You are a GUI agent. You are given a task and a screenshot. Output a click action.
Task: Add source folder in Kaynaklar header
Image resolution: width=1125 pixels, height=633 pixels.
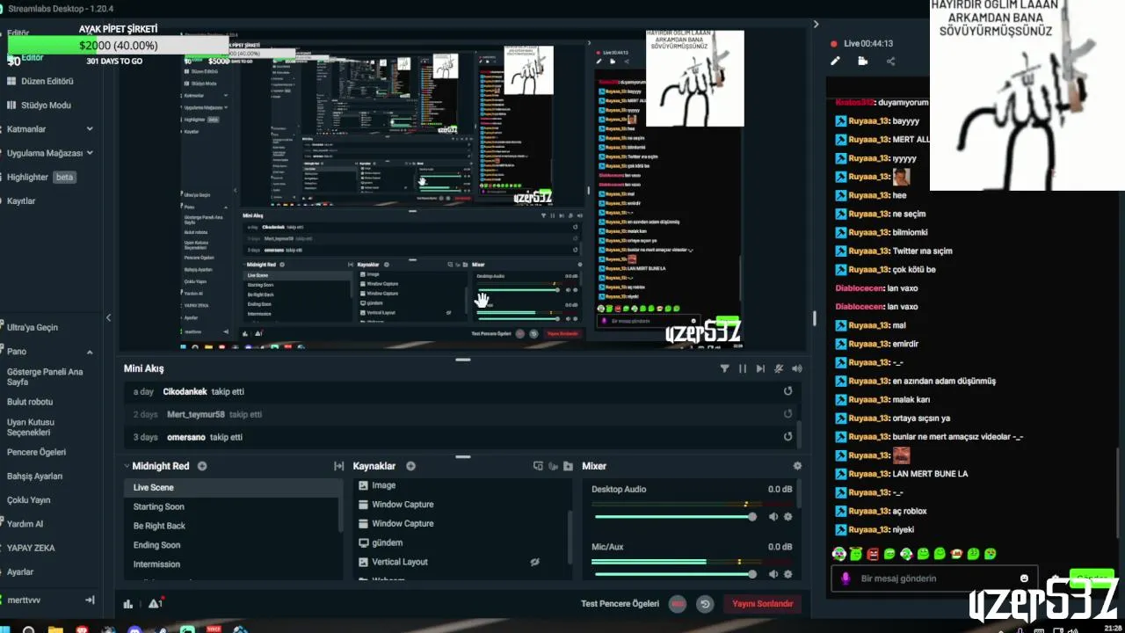[569, 466]
